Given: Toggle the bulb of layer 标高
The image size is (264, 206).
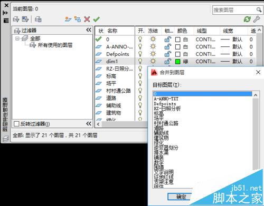Looking at the screenshot, I should coord(140,76).
